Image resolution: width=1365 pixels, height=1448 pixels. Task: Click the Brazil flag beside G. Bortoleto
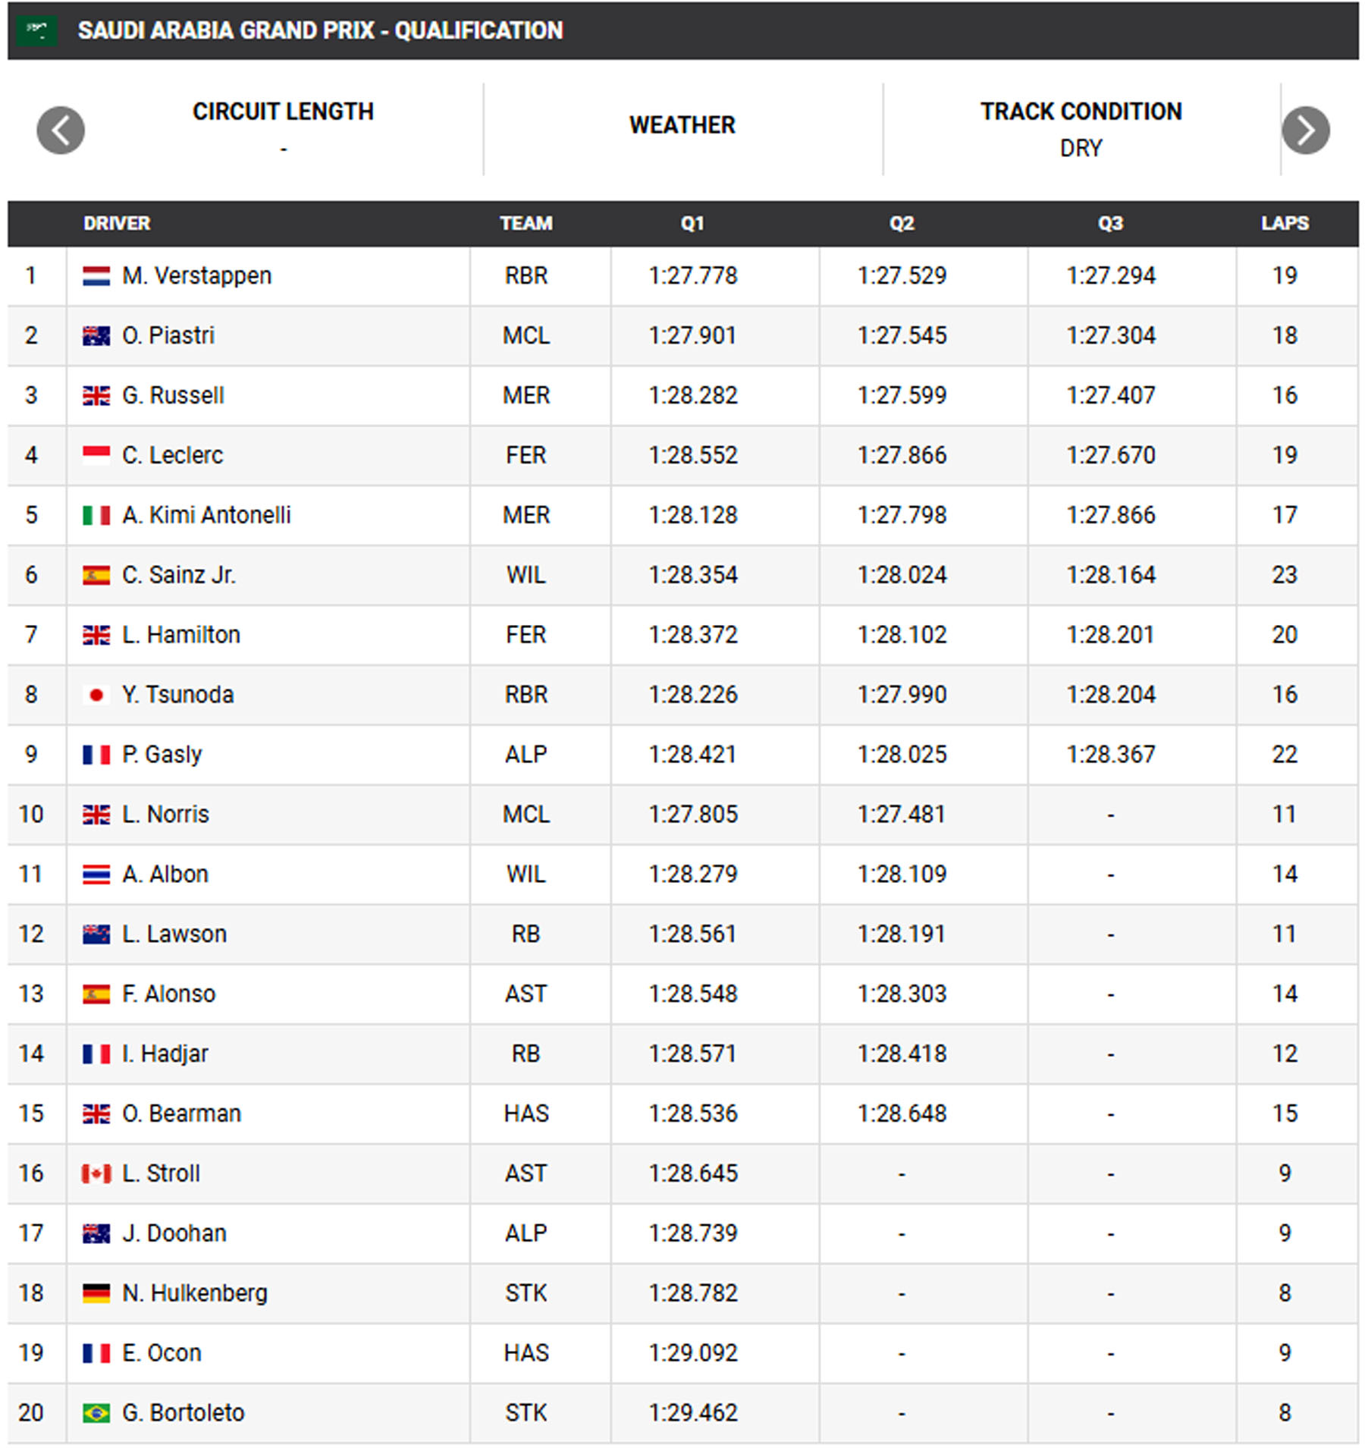pyautogui.click(x=96, y=1413)
